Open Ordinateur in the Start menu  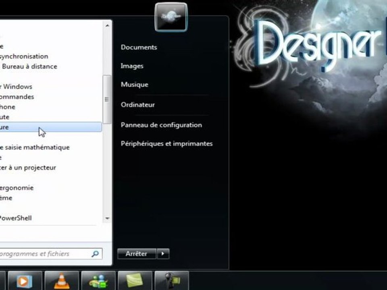pyautogui.click(x=138, y=105)
